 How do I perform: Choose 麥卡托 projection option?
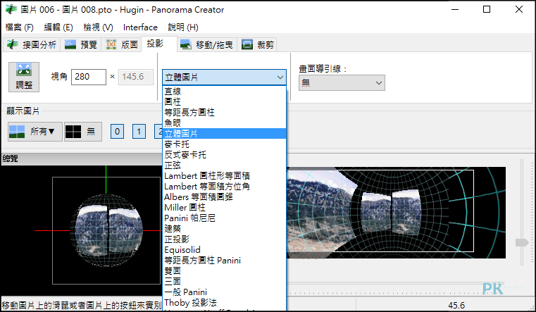224,144
